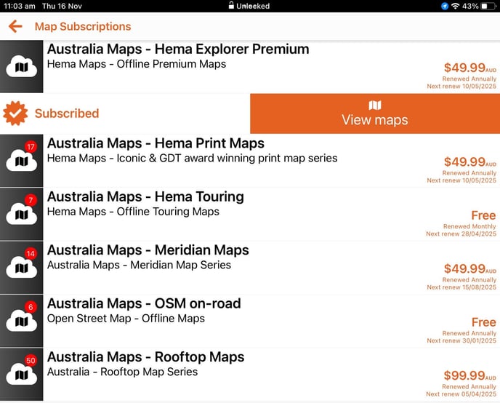Tap the Hema Touring cloud map icon
This screenshot has width=500, height=403.
21,214
